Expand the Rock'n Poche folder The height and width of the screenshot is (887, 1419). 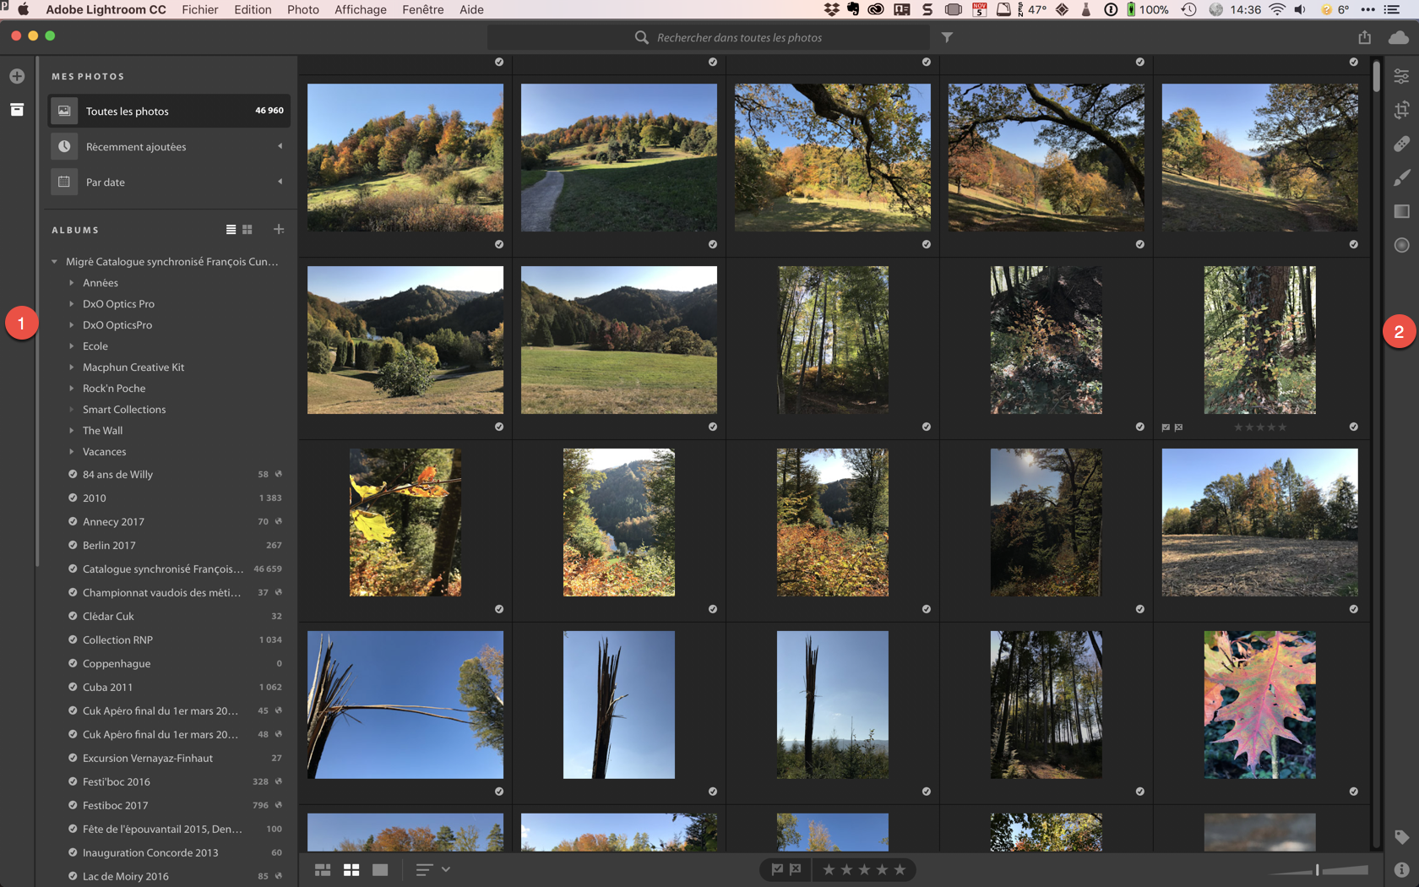click(71, 389)
